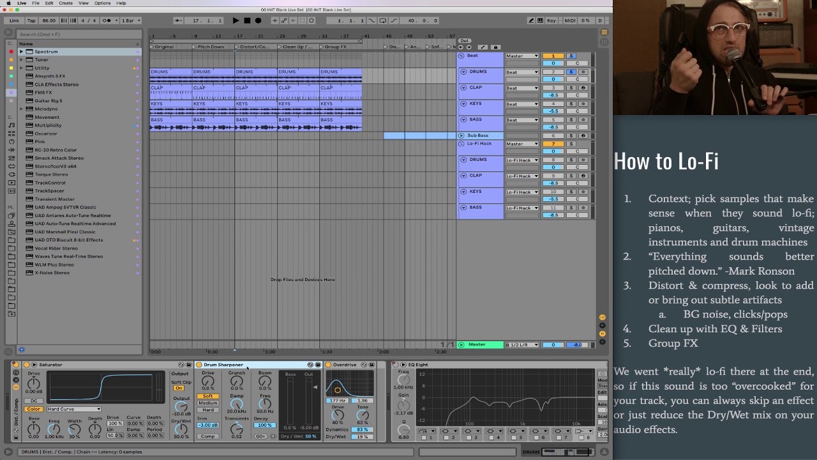The height and width of the screenshot is (460, 817).
Task: Unfold the Sub Bass track
Action: (x=461, y=135)
